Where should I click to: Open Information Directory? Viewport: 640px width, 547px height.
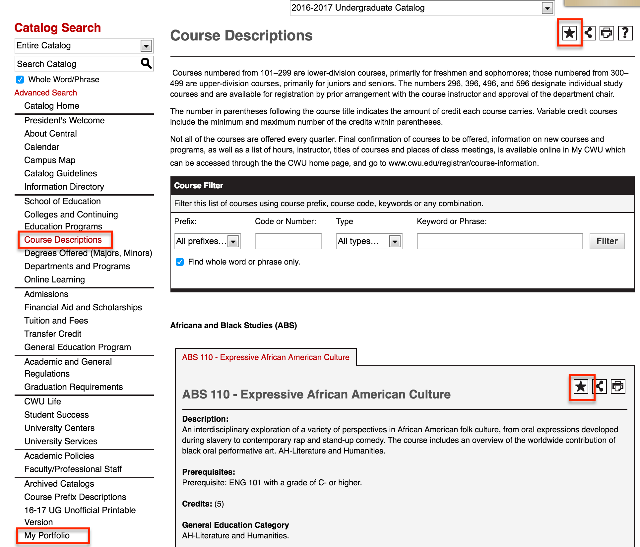coord(64,187)
